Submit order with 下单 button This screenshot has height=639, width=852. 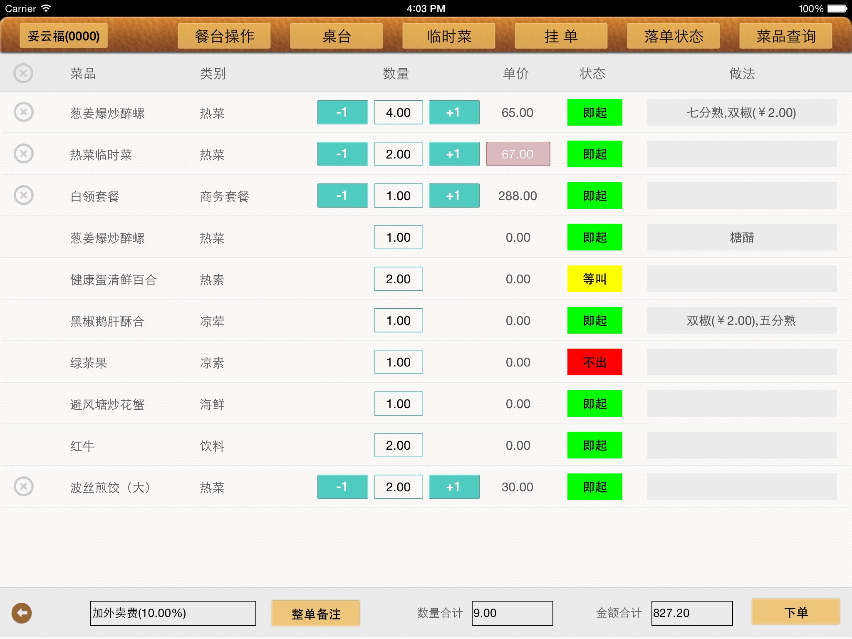(796, 612)
